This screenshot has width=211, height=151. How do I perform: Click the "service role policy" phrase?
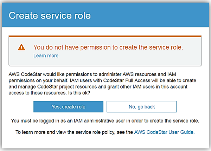[x=92, y=132]
